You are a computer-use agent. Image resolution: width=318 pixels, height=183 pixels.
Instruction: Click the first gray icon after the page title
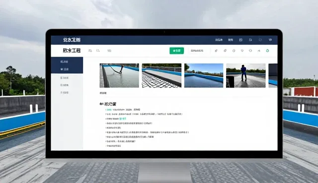(x=90, y=51)
